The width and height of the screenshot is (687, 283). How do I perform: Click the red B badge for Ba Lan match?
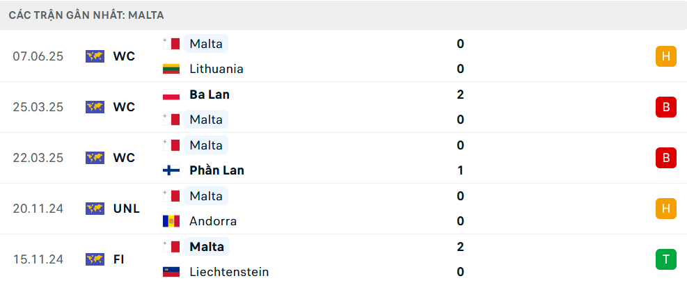(666, 107)
